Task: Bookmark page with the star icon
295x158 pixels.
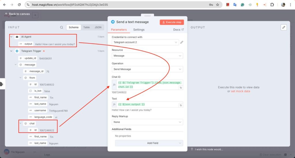Action: (218, 5)
